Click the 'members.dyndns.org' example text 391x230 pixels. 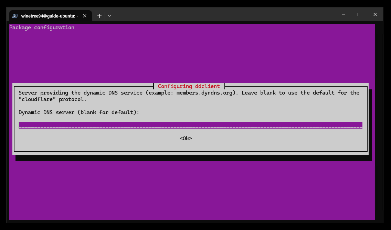point(204,93)
